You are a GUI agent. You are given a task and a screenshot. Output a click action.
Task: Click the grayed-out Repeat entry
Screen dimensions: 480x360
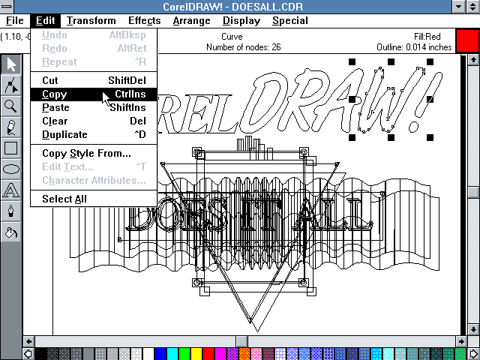pyautogui.click(x=94, y=61)
